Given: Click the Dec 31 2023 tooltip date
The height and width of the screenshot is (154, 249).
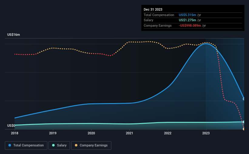Looking at the screenshot, I should [x=153, y=9].
